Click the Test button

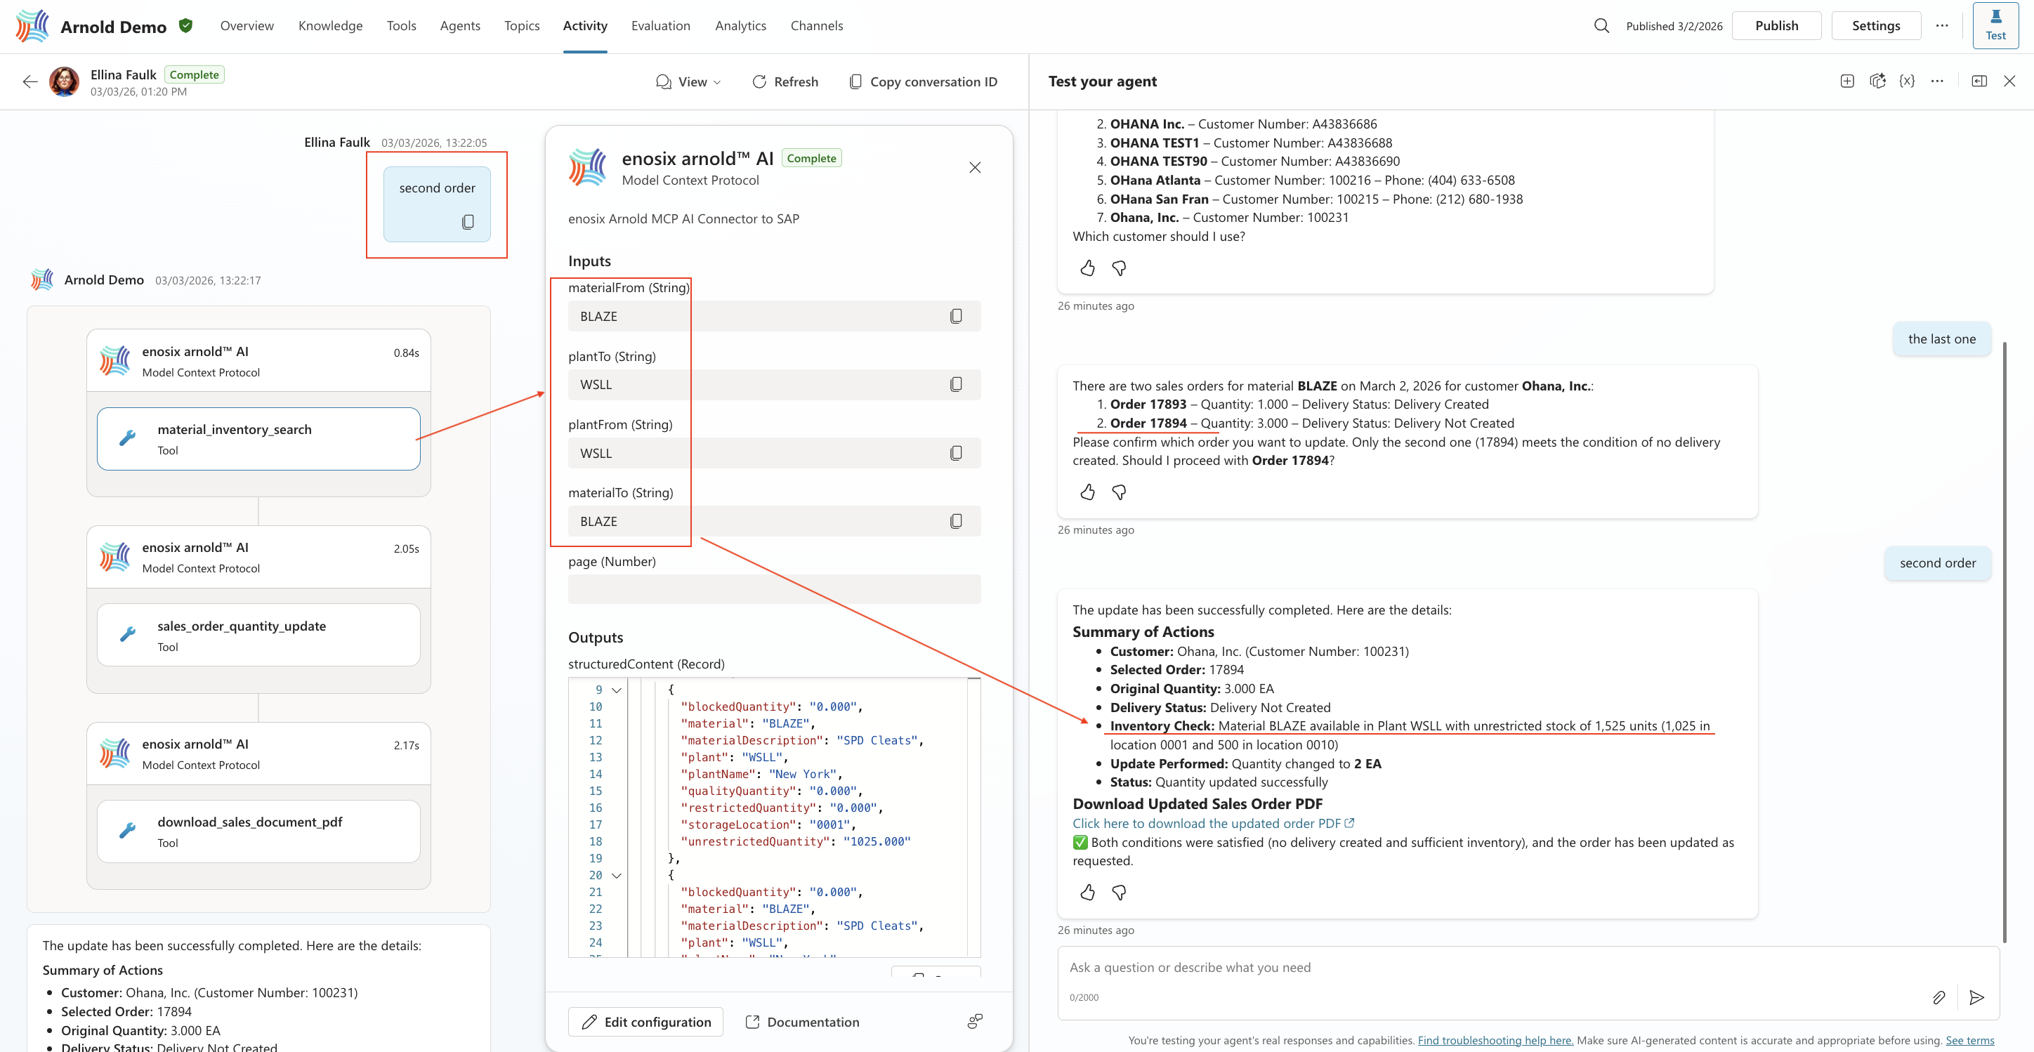pyautogui.click(x=1995, y=26)
